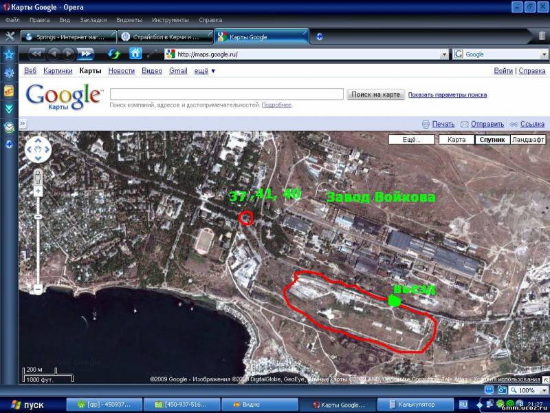Switch to Видио taskbar item
This screenshot has width=550, height=413.
[x=260, y=405]
